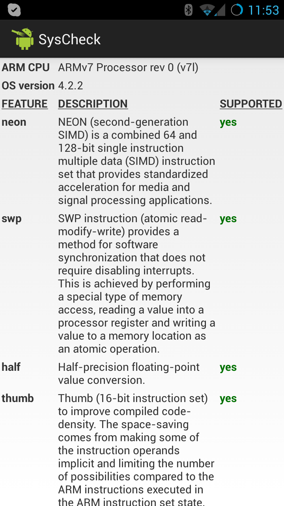Tap the thumb feature name
This screenshot has width=284, height=506.
click(18, 398)
